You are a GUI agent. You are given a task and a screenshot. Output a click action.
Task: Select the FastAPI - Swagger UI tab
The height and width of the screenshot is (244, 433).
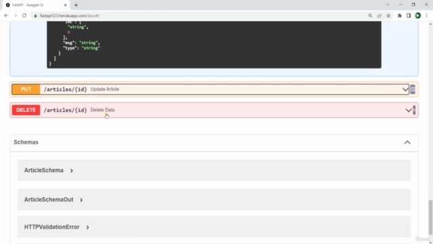(x=35, y=5)
